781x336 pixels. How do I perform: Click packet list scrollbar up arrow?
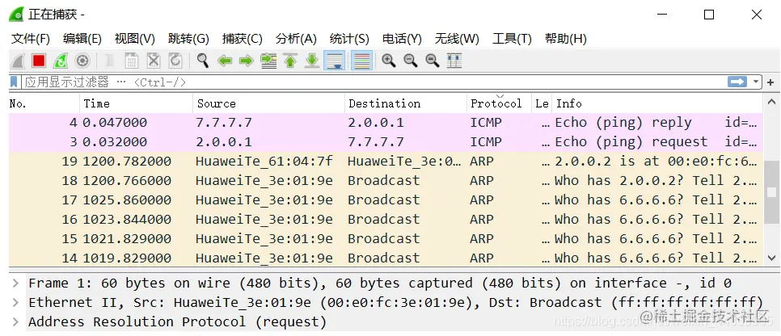pos(771,102)
